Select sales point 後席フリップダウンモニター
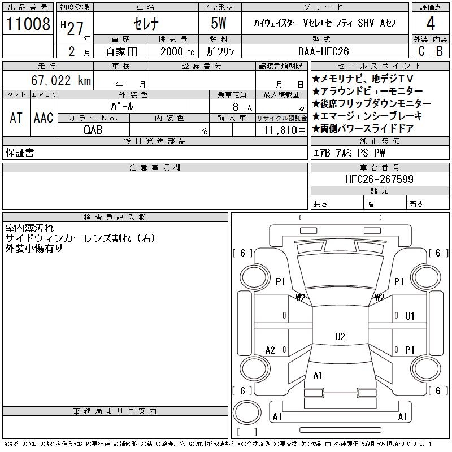This screenshot has height=452, width=452. coord(372,103)
